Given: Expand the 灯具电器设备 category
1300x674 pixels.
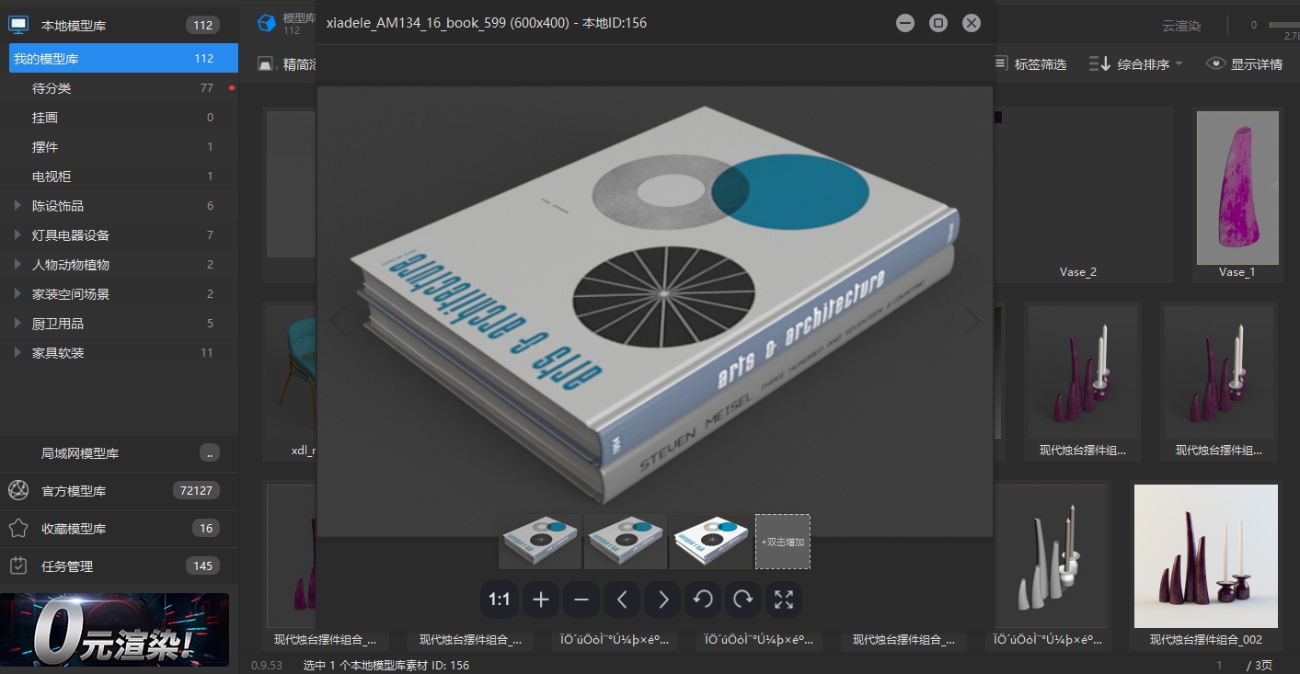Looking at the screenshot, I should (17, 234).
